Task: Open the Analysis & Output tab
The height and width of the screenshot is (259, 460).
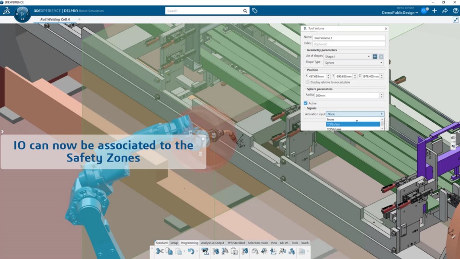Action: tap(212, 243)
